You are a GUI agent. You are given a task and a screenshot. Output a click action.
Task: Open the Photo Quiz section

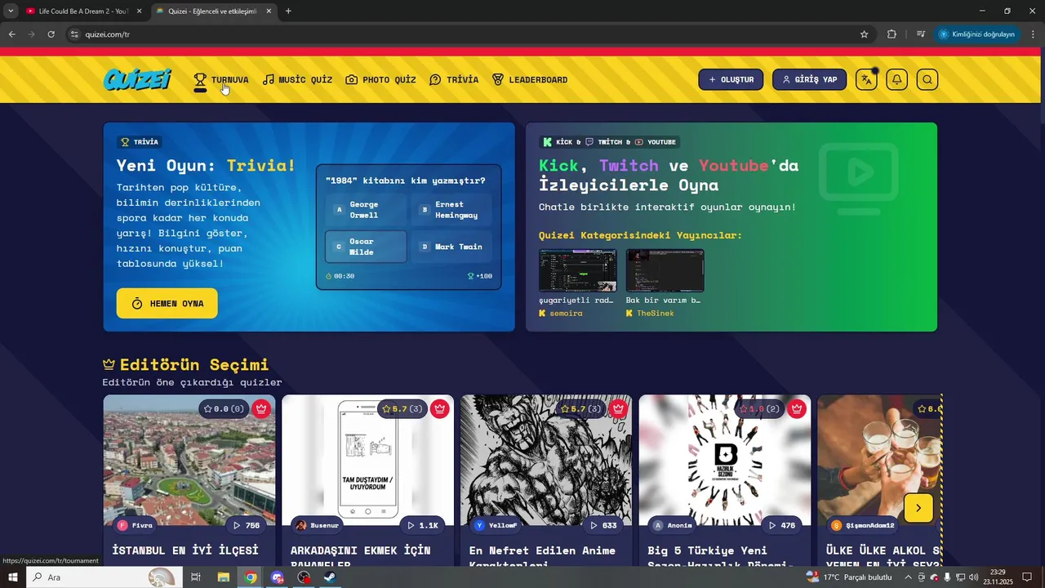380,80
